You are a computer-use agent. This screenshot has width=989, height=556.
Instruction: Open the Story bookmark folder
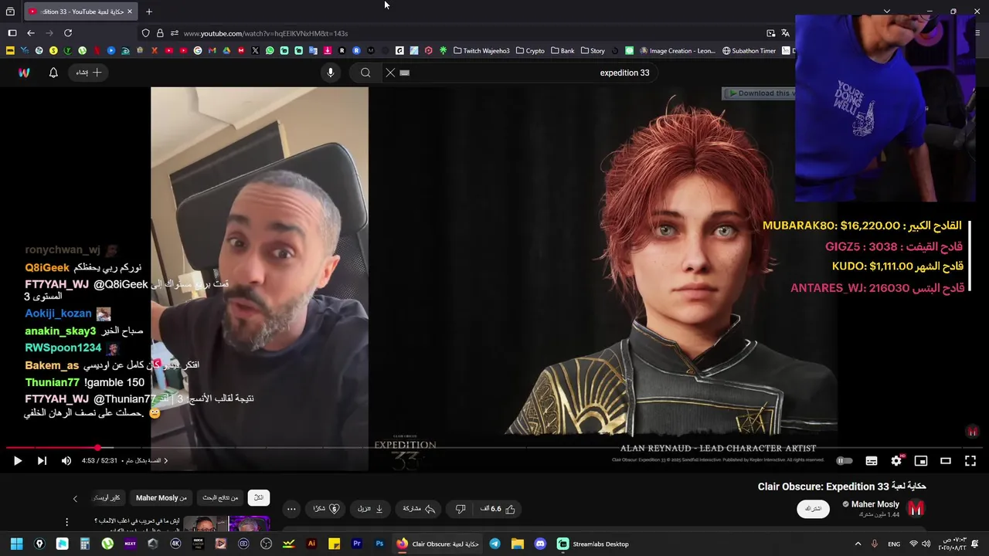593,51
